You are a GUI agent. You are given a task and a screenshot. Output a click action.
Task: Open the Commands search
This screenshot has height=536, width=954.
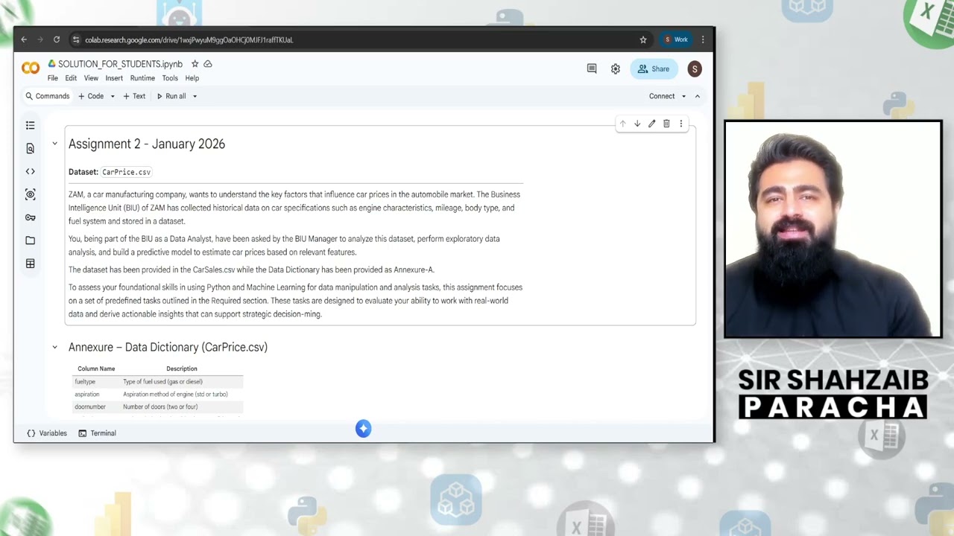pyautogui.click(x=47, y=96)
